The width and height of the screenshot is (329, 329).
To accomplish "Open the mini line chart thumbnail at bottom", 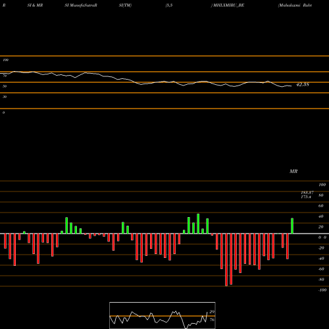I will pos(163,315).
